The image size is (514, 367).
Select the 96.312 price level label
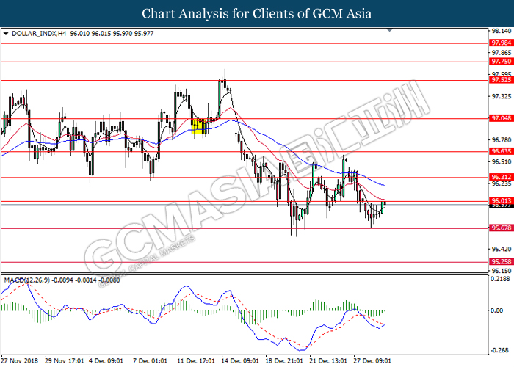coord(502,178)
